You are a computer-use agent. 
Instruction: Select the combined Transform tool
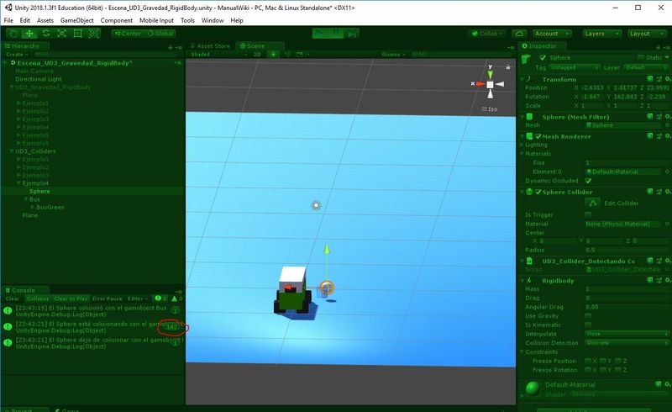click(93, 34)
